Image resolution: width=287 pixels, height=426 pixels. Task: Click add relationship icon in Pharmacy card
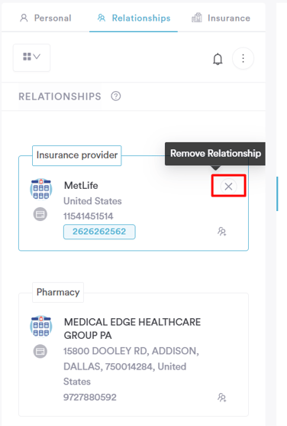tap(222, 398)
